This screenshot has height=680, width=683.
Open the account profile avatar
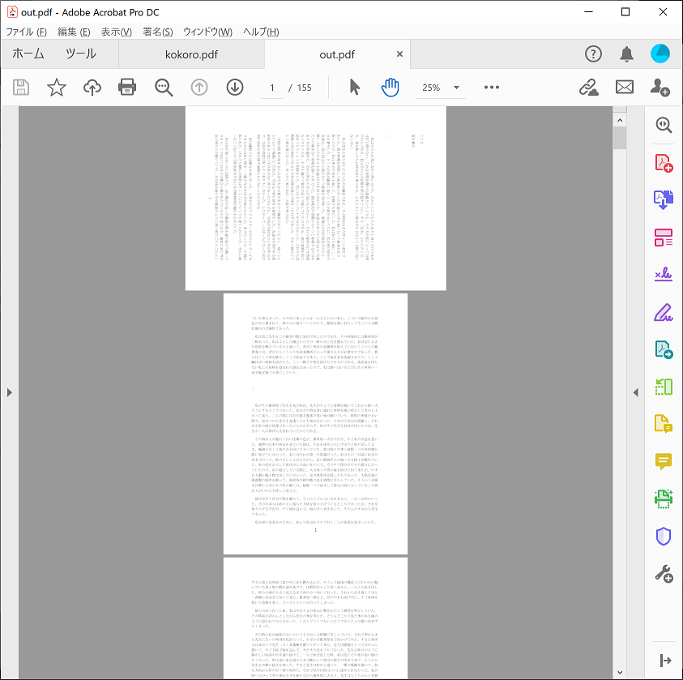coord(660,53)
